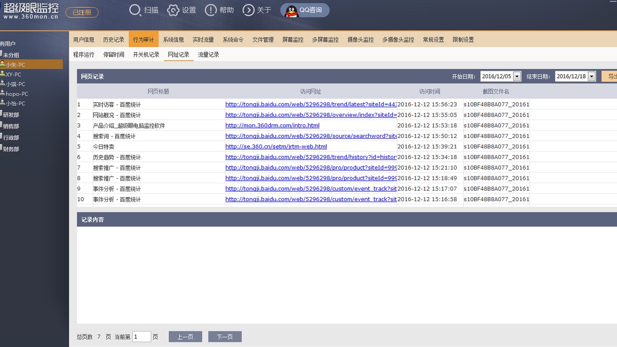Screen dimensions: 617x347
Task: Click the 网页标题 column header
Action: coord(158,91)
